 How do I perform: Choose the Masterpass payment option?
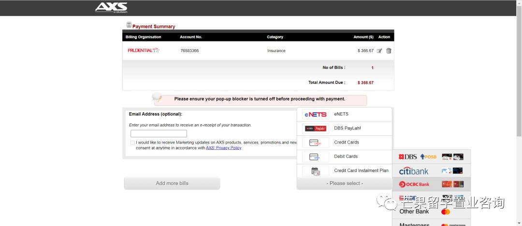(x=431, y=224)
